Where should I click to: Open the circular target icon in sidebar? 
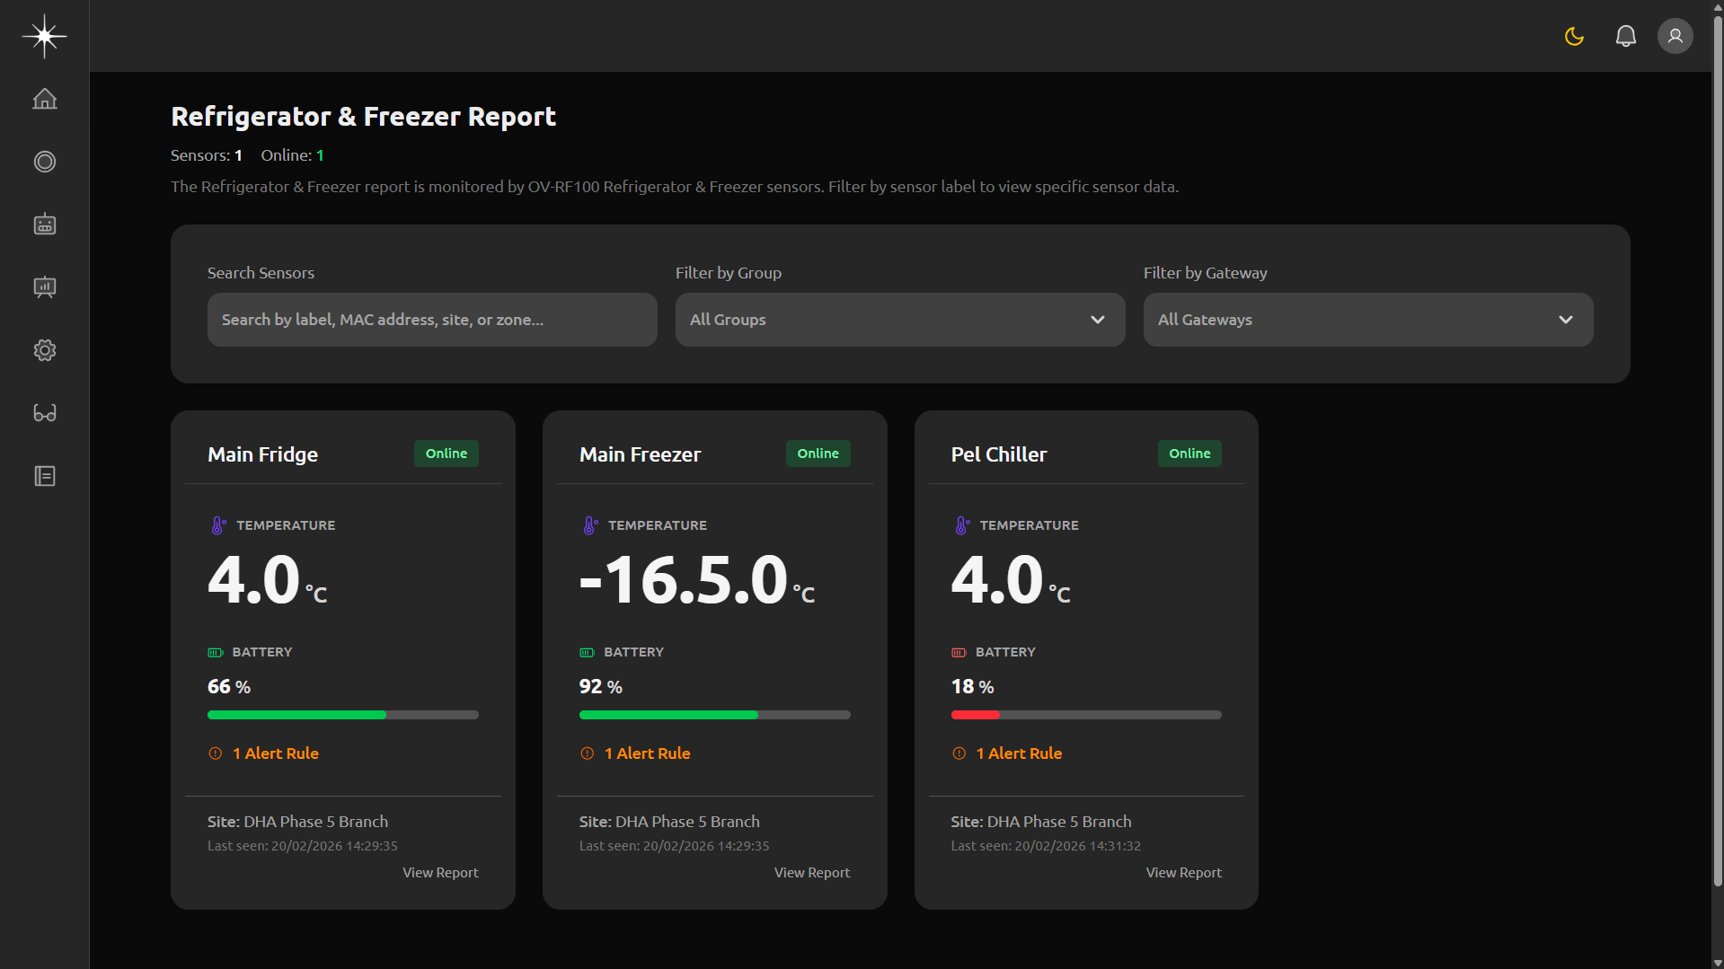pos(45,162)
